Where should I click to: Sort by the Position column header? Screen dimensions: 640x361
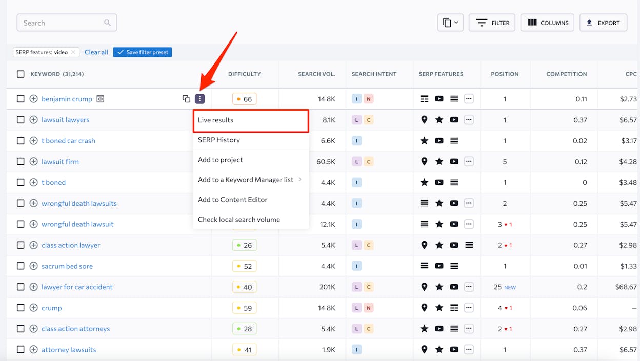click(505, 74)
